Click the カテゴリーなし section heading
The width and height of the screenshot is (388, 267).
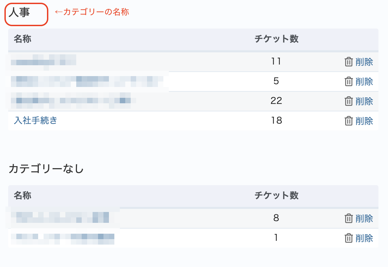click(x=46, y=168)
